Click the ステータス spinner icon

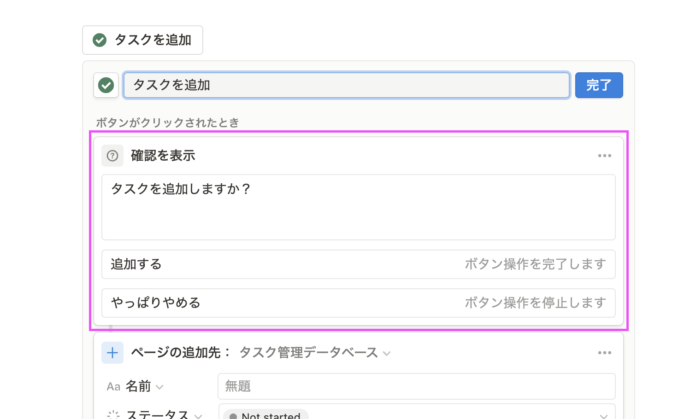pyautogui.click(x=113, y=415)
